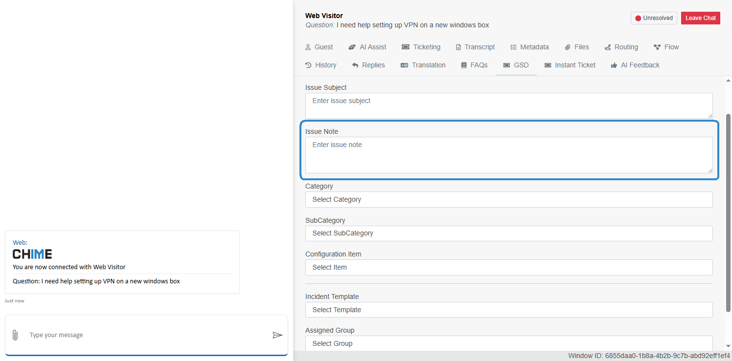Click the Leave Chat button
Image resolution: width=732 pixels, height=361 pixels.
click(701, 18)
